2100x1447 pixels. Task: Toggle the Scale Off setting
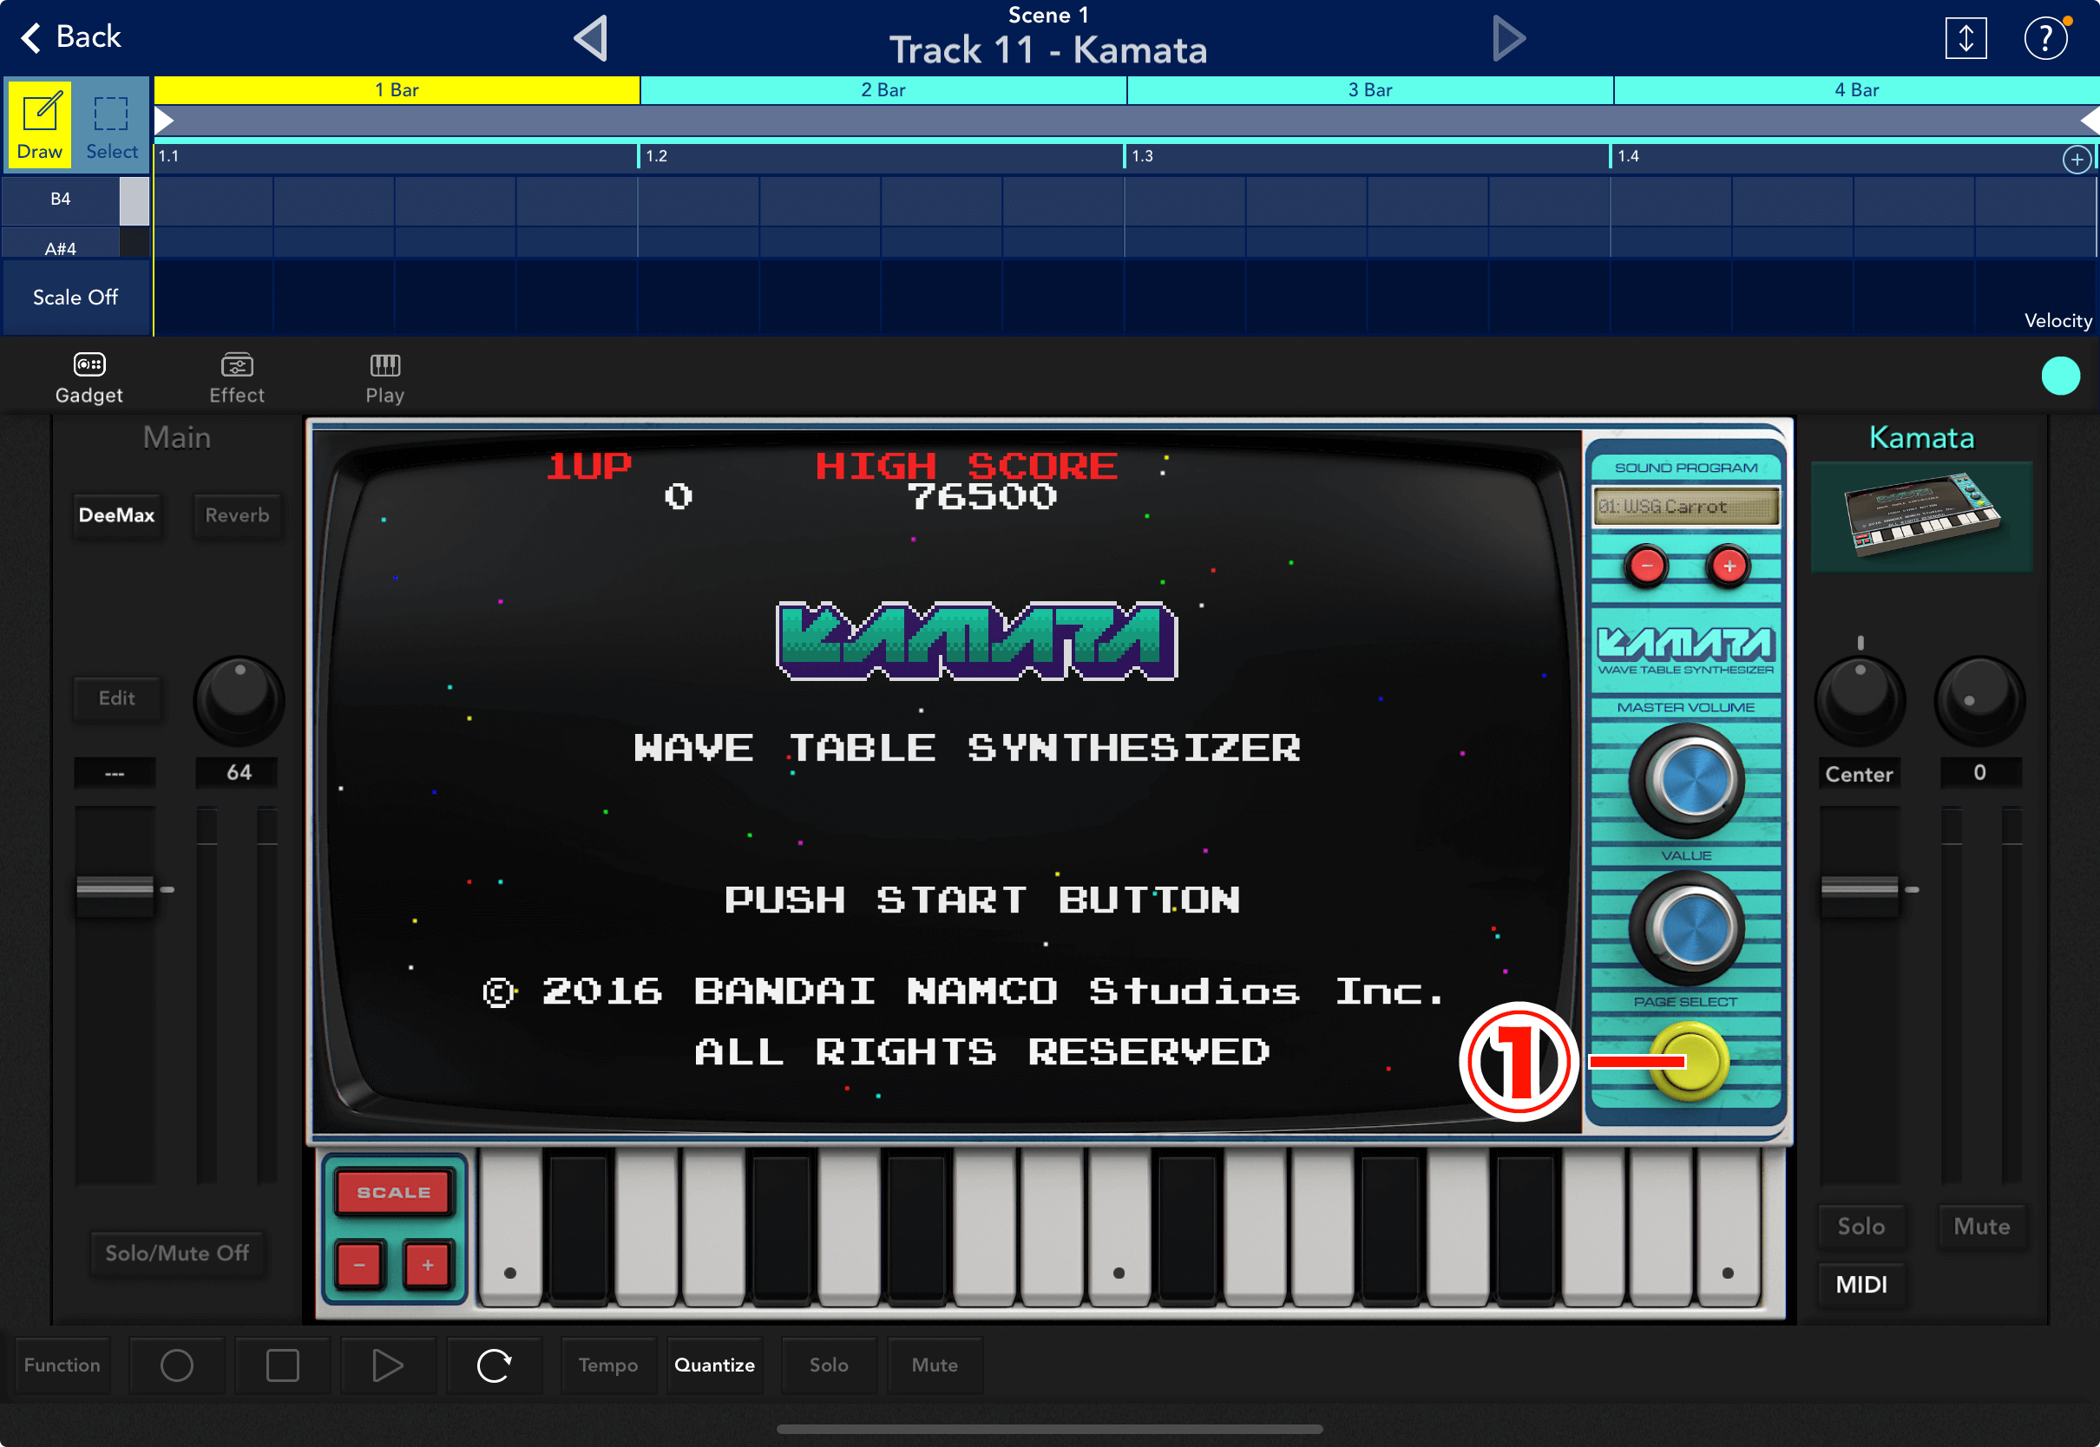pyautogui.click(x=75, y=298)
